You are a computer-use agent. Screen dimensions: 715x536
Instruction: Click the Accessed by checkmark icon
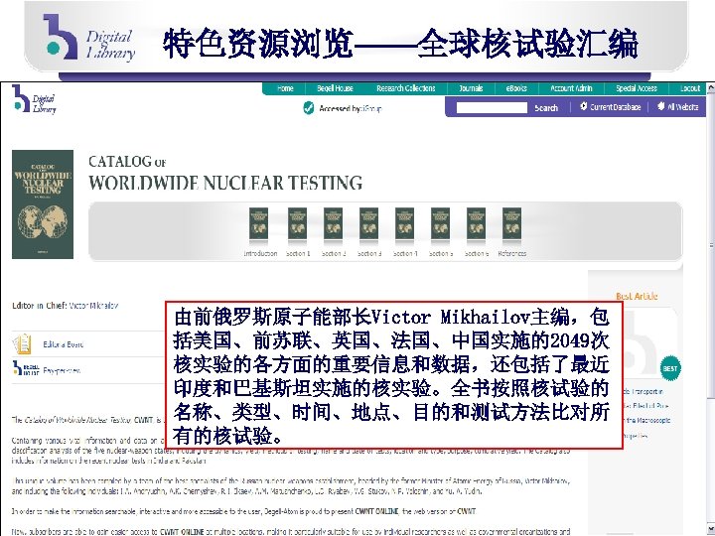click(x=309, y=108)
